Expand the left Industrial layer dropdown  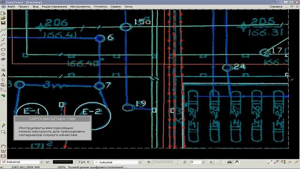point(41,162)
